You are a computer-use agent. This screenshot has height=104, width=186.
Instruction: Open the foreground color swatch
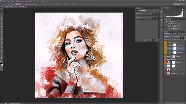click(1, 64)
